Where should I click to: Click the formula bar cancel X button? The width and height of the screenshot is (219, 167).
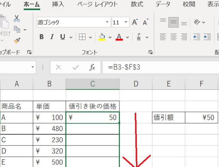coord(59,67)
